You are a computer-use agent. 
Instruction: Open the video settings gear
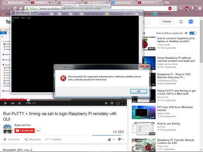click(112, 103)
